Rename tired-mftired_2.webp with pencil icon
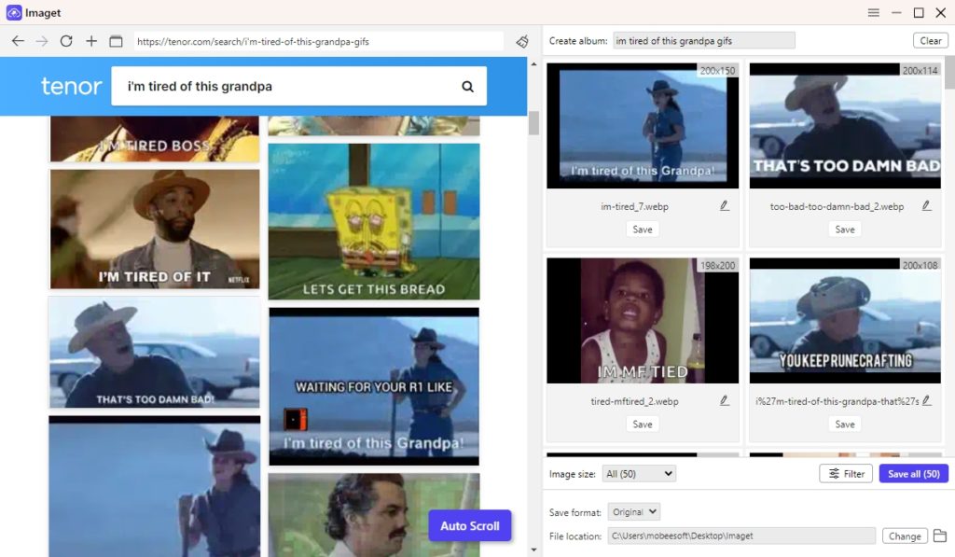Screen dimensions: 955x557 [724, 401]
